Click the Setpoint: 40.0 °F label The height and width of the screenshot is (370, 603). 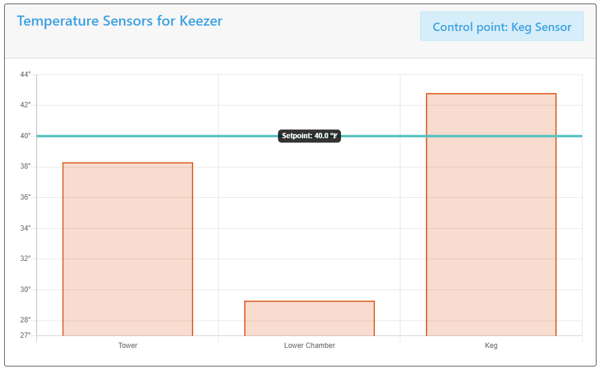[309, 136]
